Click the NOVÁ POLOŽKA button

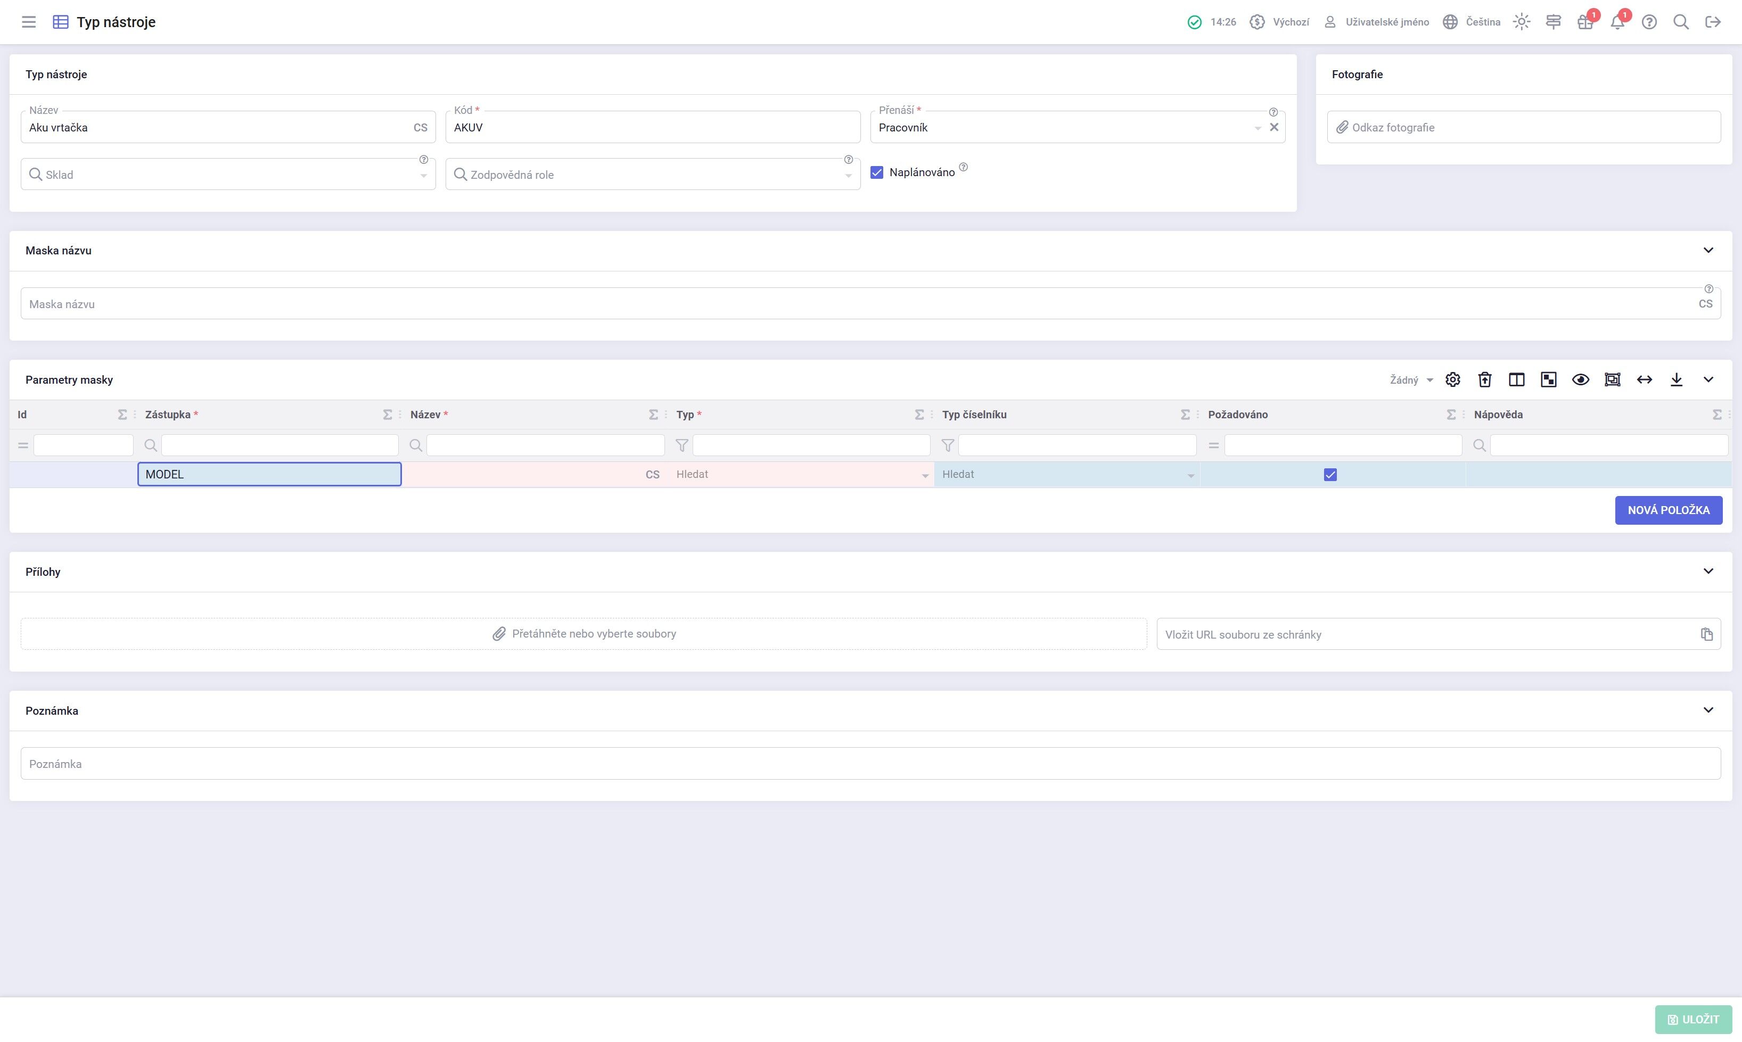pyautogui.click(x=1668, y=510)
